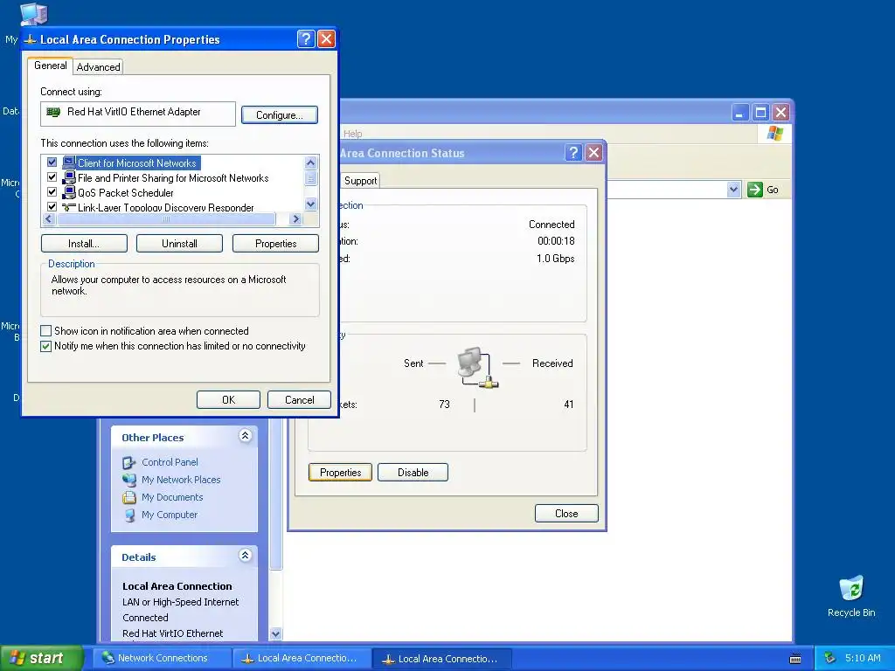Uncheck QoS Packet Scheduler

52,191
